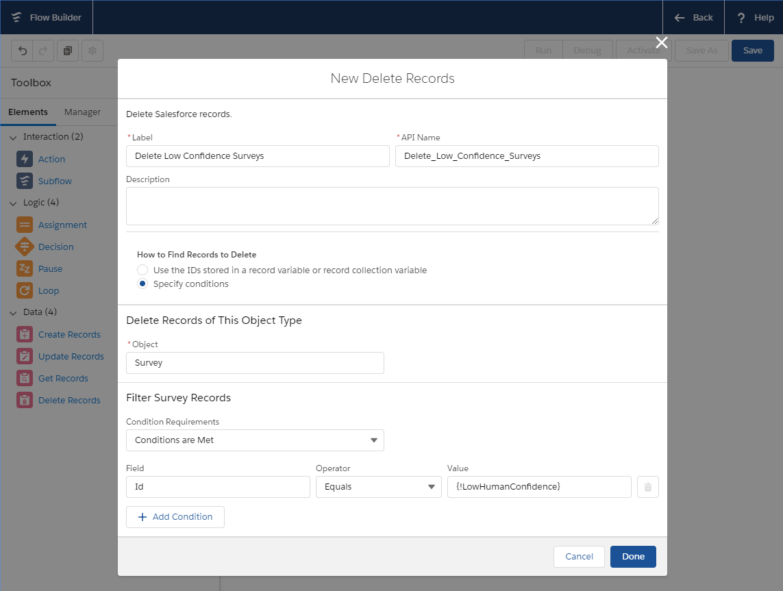
Task: Select 'Specify conditions' radio option
Action: 142,284
